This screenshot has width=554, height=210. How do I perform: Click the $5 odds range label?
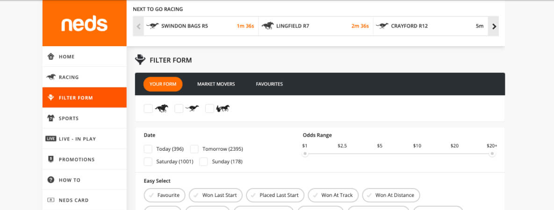coord(380,146)
